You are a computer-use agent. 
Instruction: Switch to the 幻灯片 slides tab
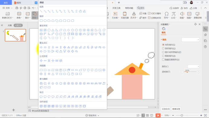click(18, 25)
